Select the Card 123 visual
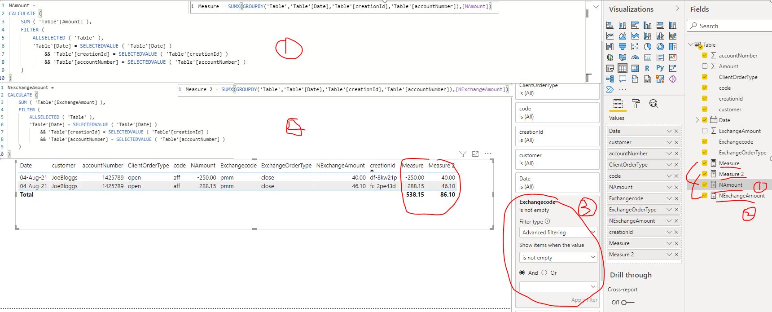 [647, 57]
